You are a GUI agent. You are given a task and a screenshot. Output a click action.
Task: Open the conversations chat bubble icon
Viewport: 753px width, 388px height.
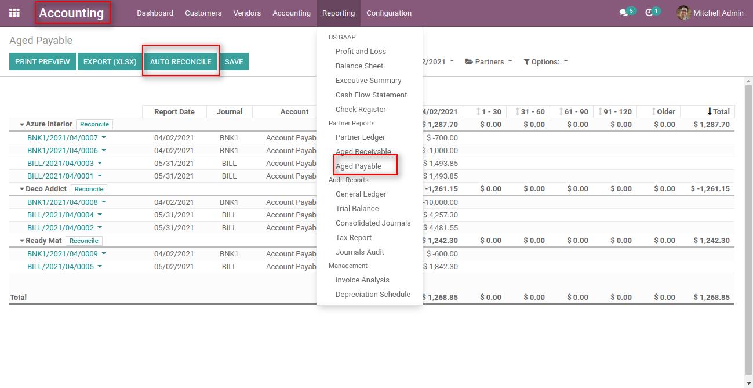click(x=623, y=13)
